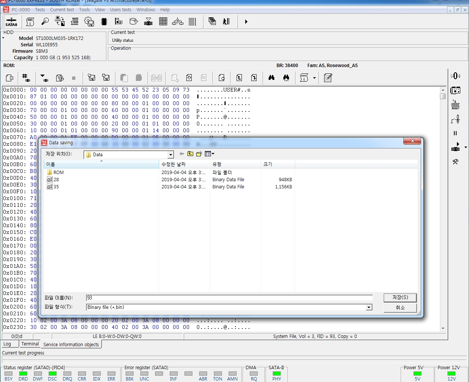
Task: Click the notepad with pencil edit icon
Action: point(328,78)
